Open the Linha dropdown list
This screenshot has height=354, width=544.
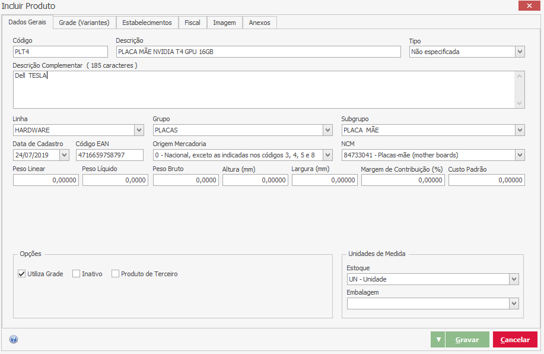pos(139,130)
